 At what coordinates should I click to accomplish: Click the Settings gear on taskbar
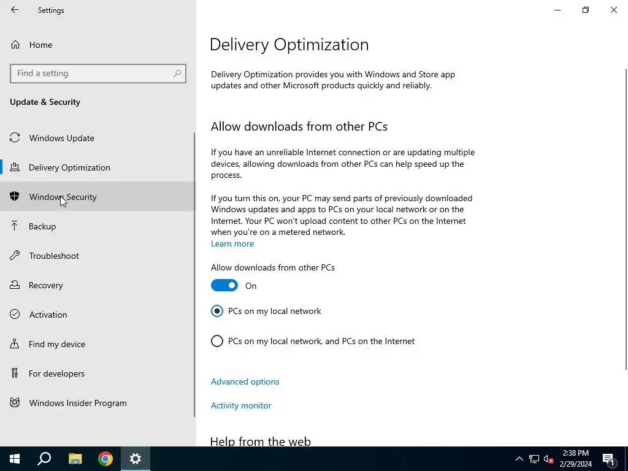point(136,459)
